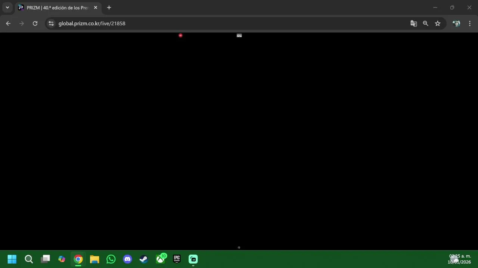
Task: Click the small red round badge on page
Action: pyautogui.click(x=180, y=35)
